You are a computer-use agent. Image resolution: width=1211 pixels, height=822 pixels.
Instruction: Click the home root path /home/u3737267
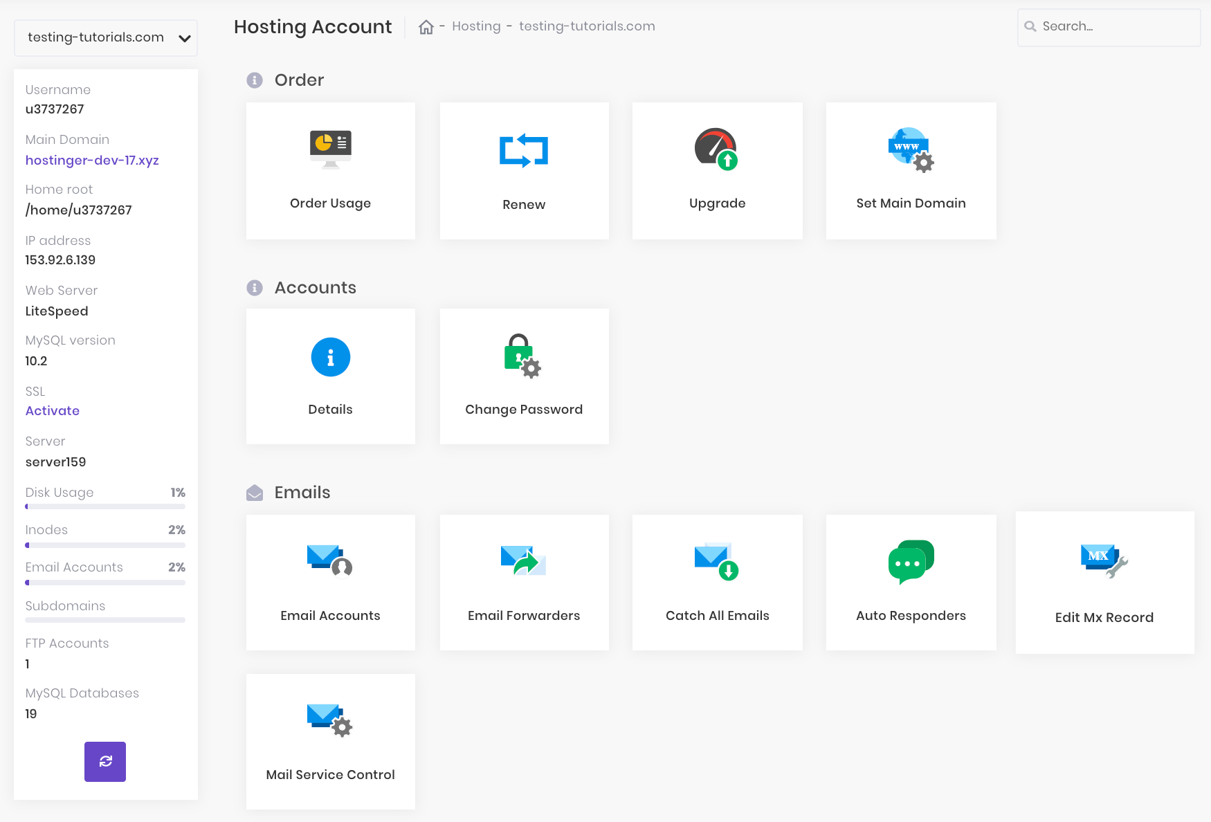[78, 210]
